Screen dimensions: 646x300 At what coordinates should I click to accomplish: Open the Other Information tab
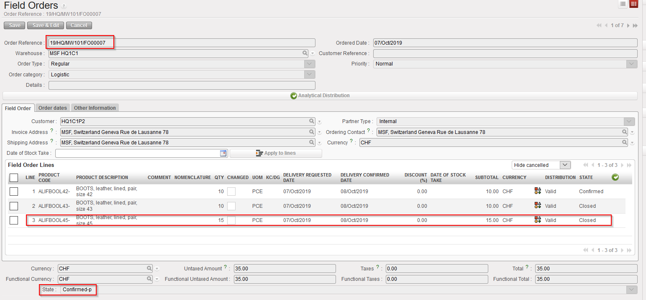point(95,108)
